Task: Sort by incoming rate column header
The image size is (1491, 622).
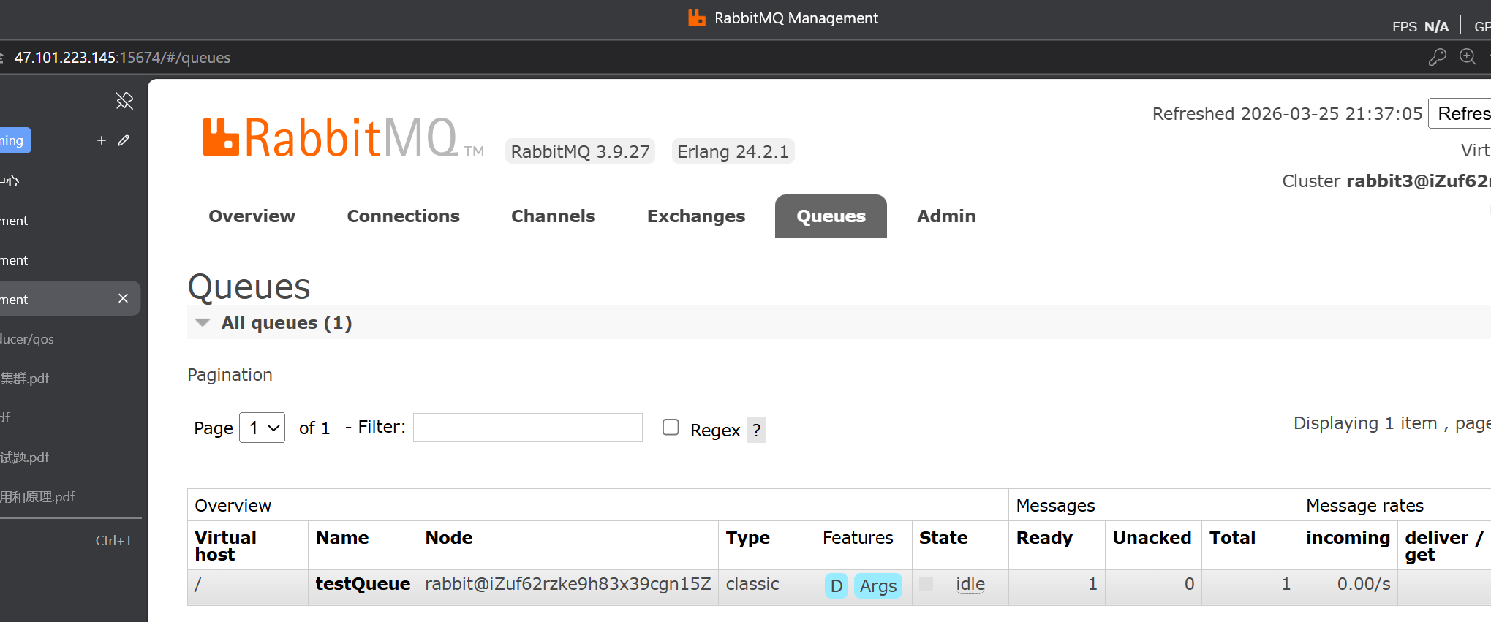Action: (x=1348, y=538)
